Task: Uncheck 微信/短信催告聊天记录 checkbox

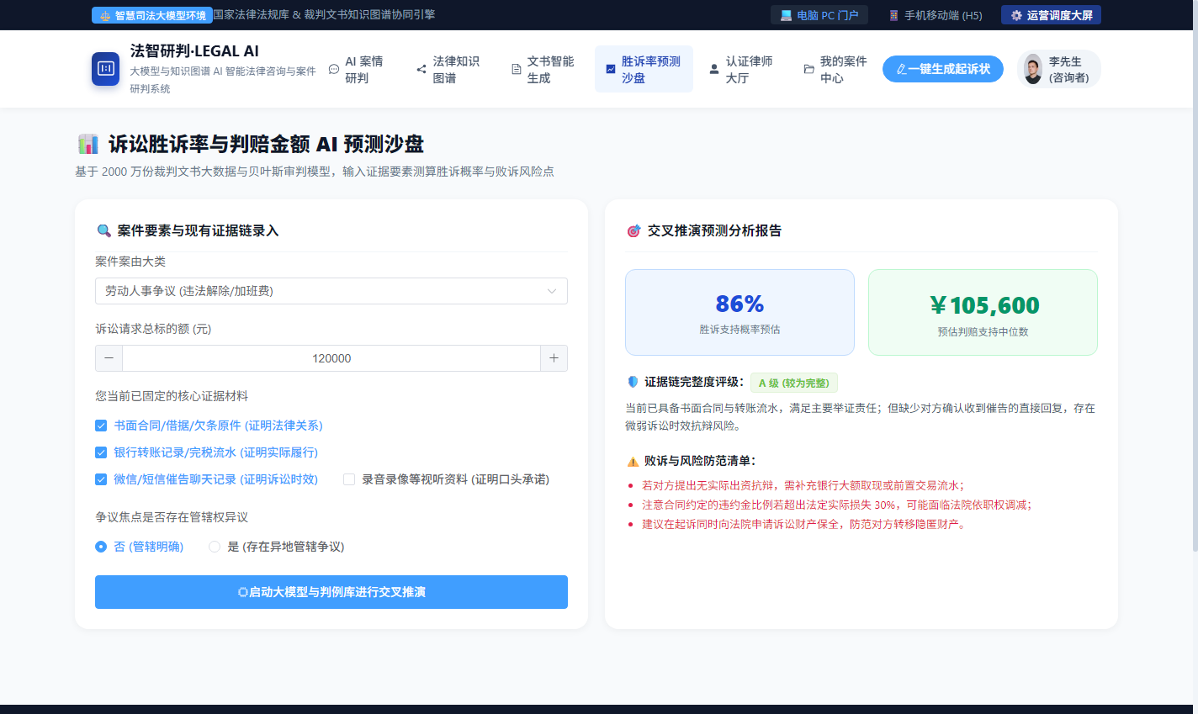Action: [101, 479]
